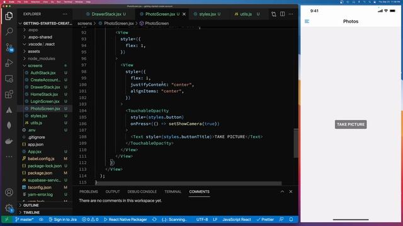Screen dimensions: 403x226
Task: Click Sign in to Jira in status bar
Action: pyautogui.click(x=63, y=220)
